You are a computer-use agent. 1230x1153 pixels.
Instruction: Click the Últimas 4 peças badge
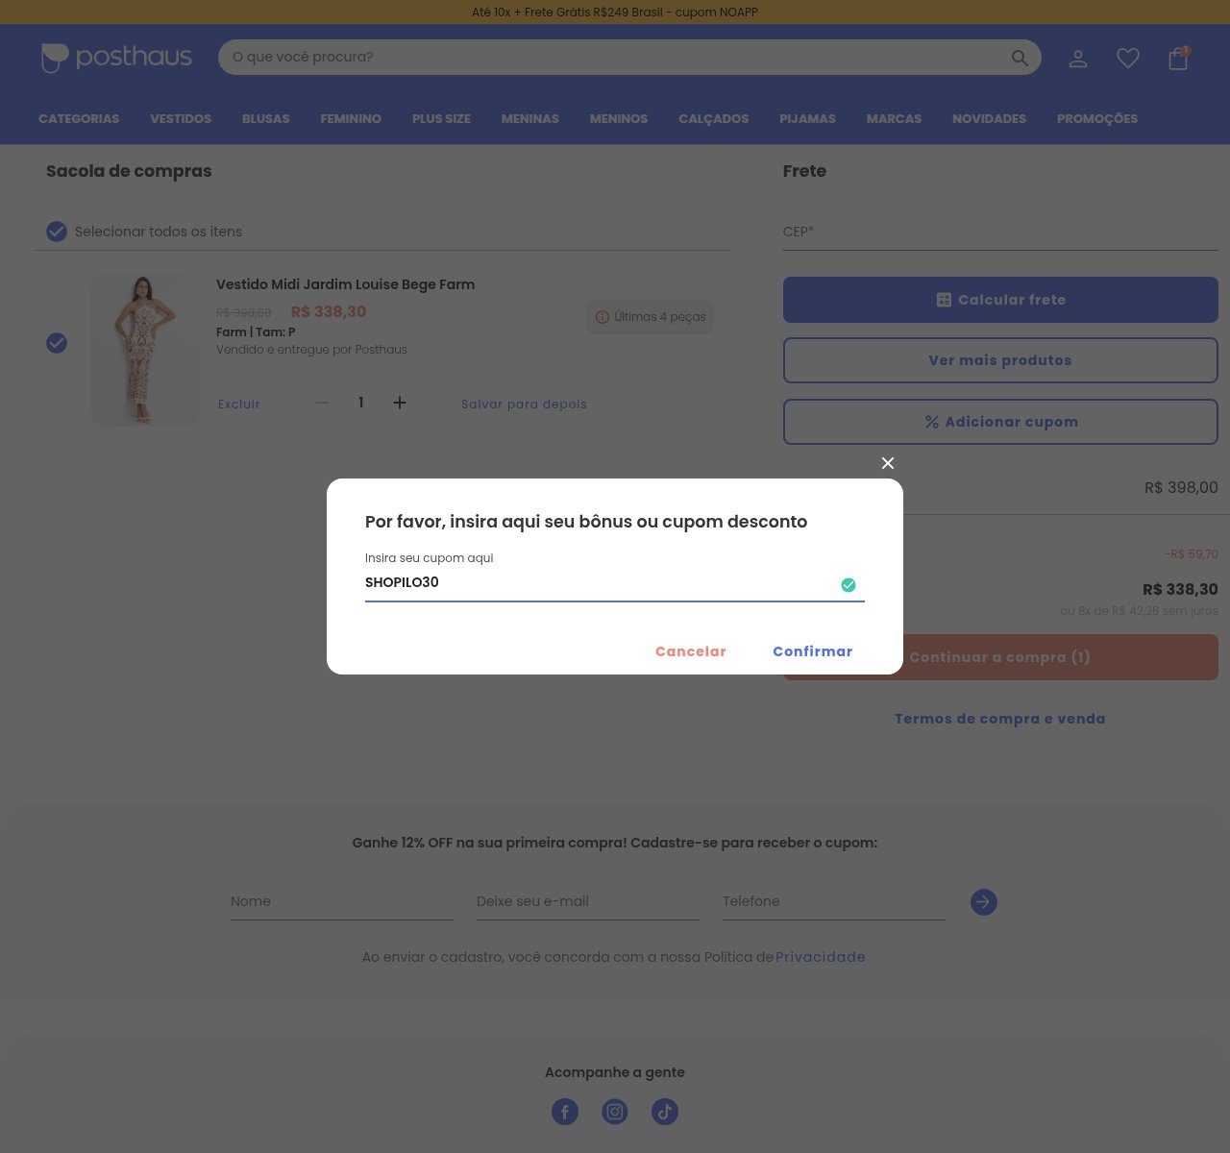point(651,317)
